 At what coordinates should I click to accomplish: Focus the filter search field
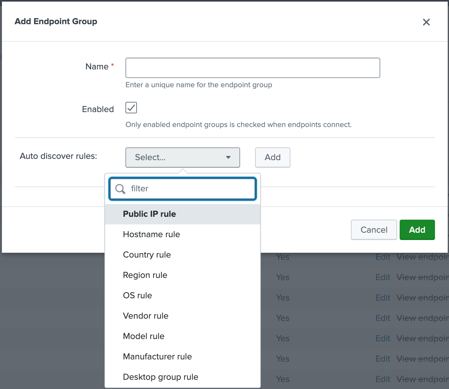[191, 189]
